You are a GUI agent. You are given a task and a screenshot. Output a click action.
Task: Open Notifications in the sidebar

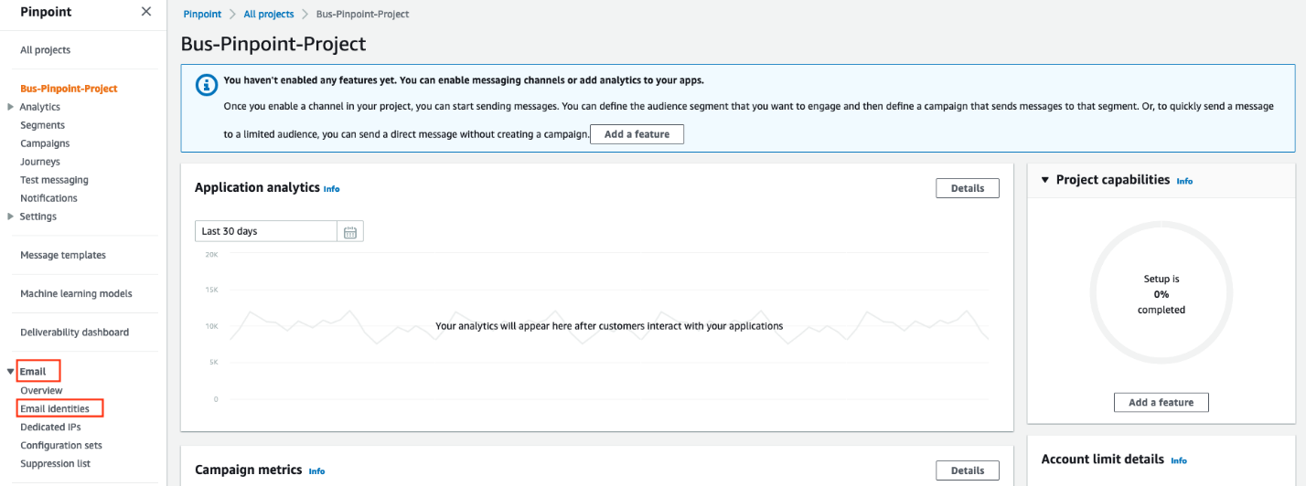coord(49,198)
